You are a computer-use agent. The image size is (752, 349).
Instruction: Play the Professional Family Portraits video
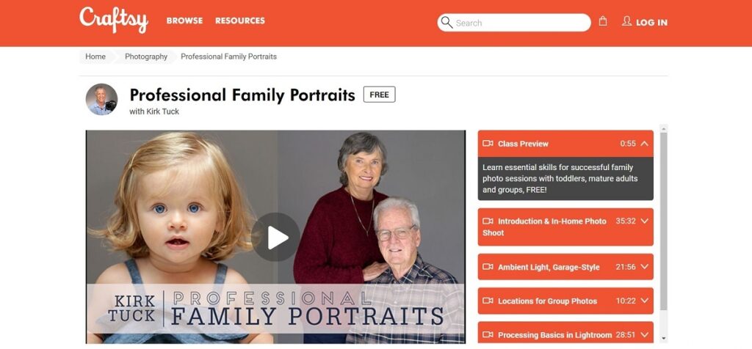[276, 238]
